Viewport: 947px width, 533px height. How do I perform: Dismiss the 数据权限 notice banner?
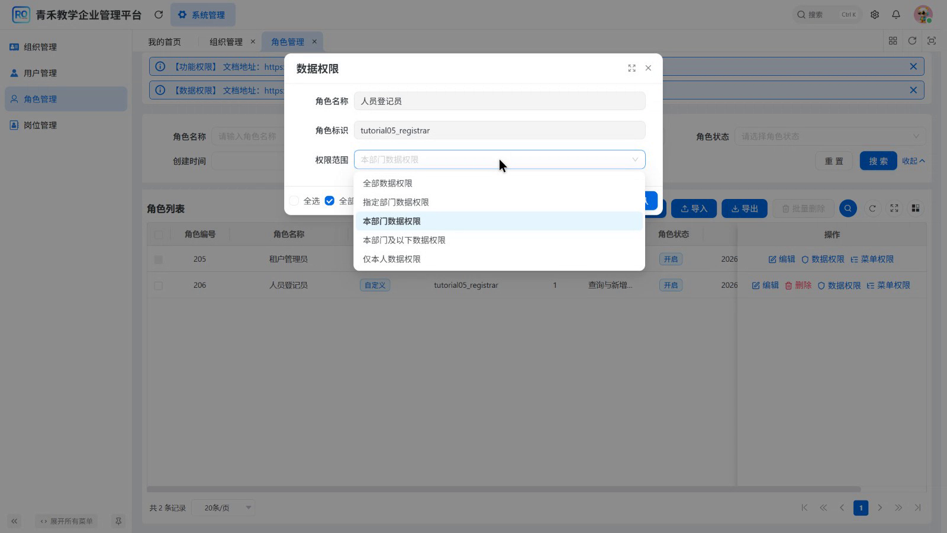pyautogui.click(x=913, y=90)
